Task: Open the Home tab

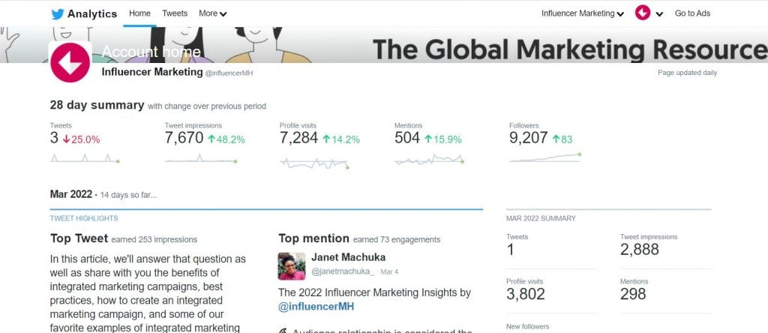Action: tap(139, 13)
